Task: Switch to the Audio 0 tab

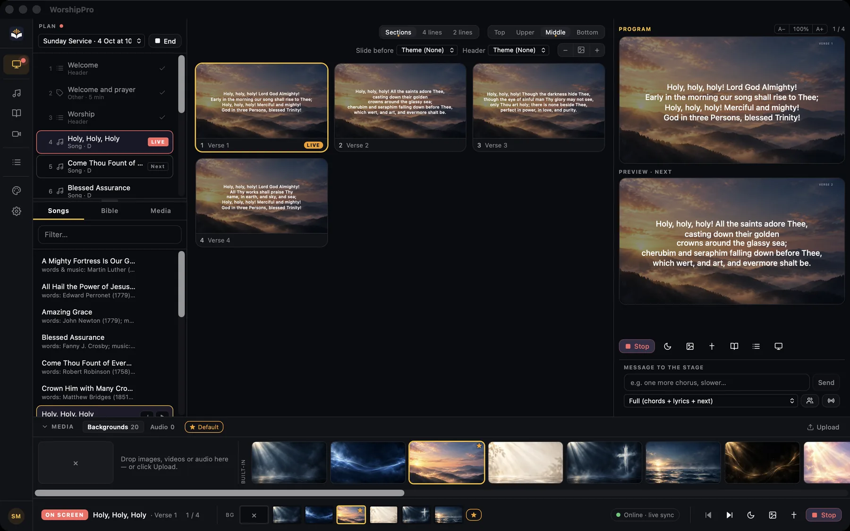Action: tap(162, 427)
